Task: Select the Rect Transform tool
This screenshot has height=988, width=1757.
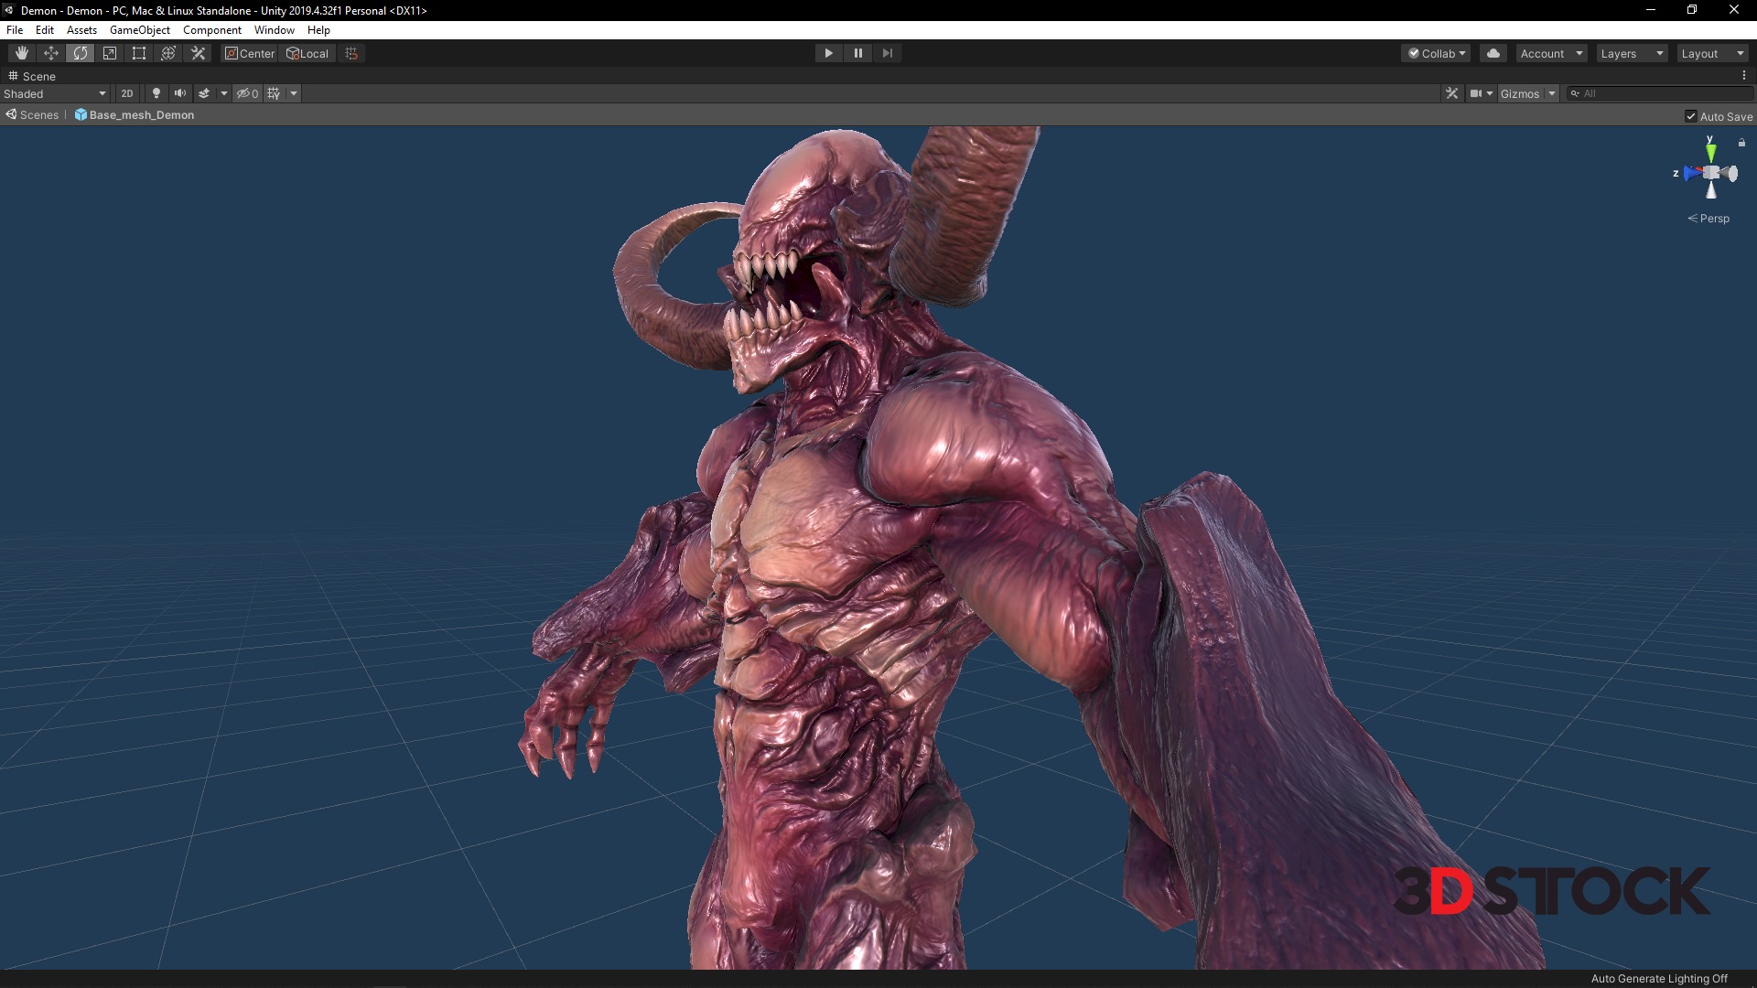Action: 139,53
